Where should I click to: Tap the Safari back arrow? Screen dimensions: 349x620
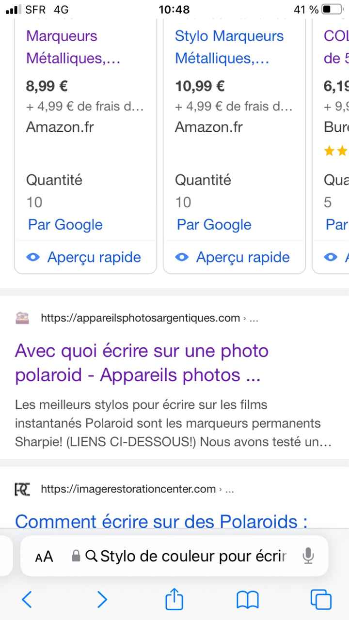(x=27, y=600)
